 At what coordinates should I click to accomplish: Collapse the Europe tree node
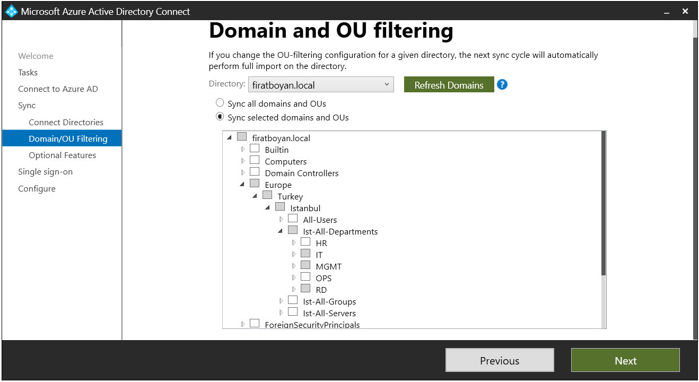pyautogui.click(x=242, y=185)
